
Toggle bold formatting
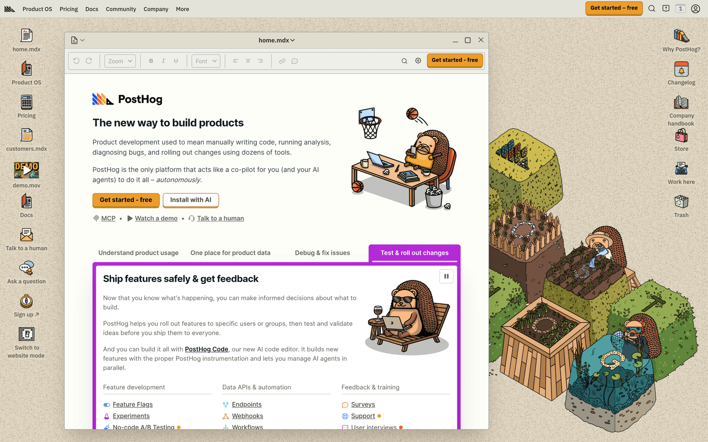(x=151, y=61)
